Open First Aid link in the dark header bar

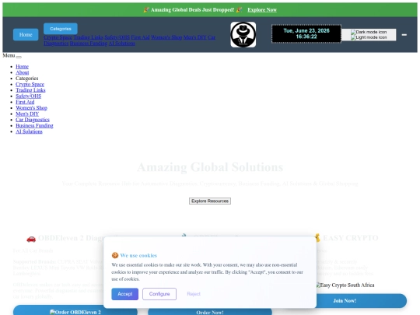140,37
